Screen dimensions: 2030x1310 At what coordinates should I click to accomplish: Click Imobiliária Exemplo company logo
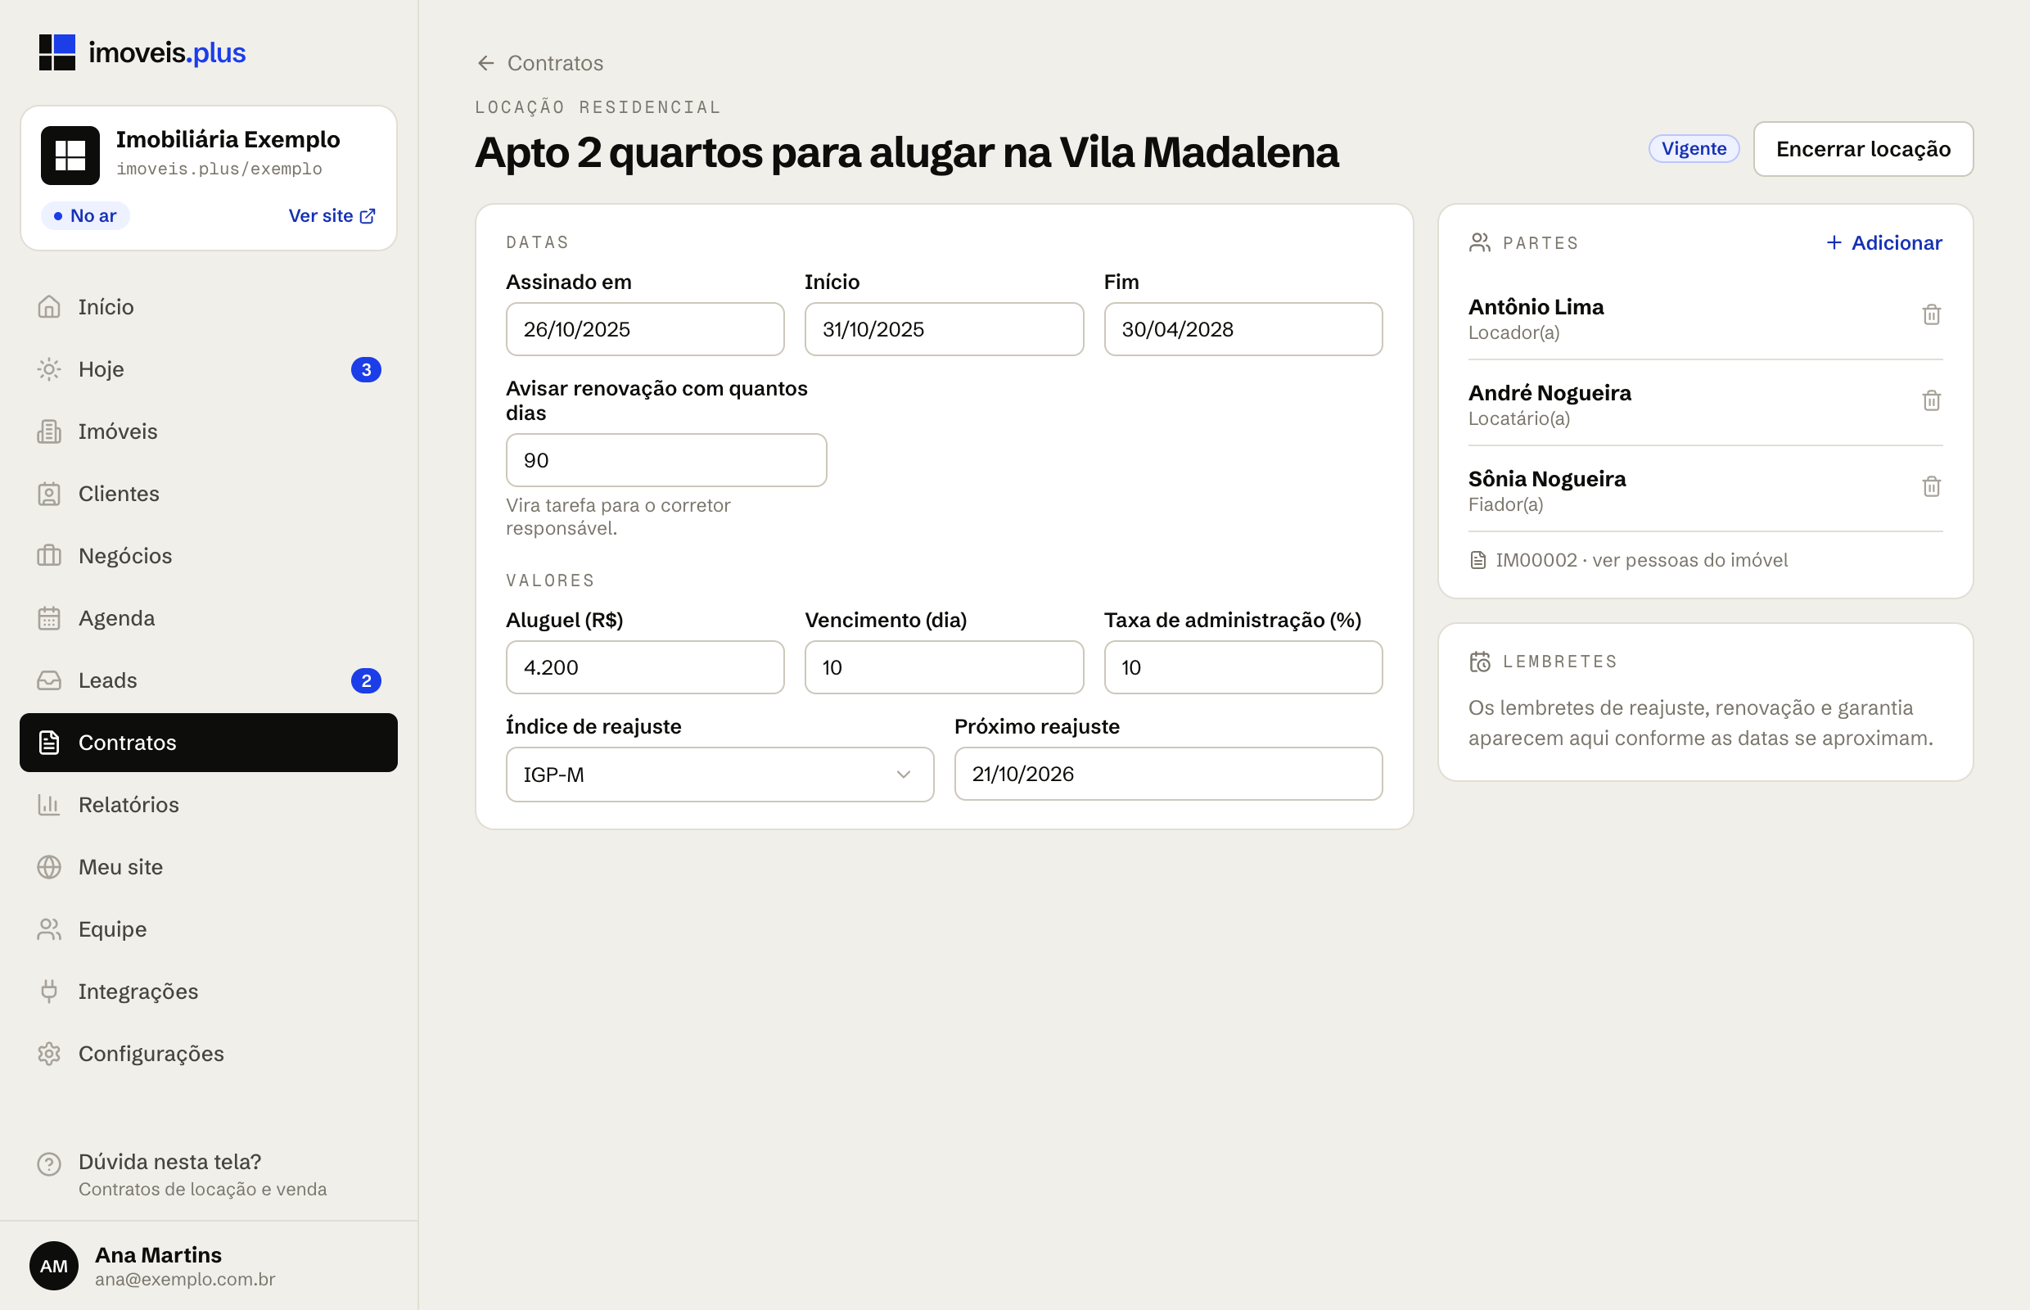pos(70,156)
